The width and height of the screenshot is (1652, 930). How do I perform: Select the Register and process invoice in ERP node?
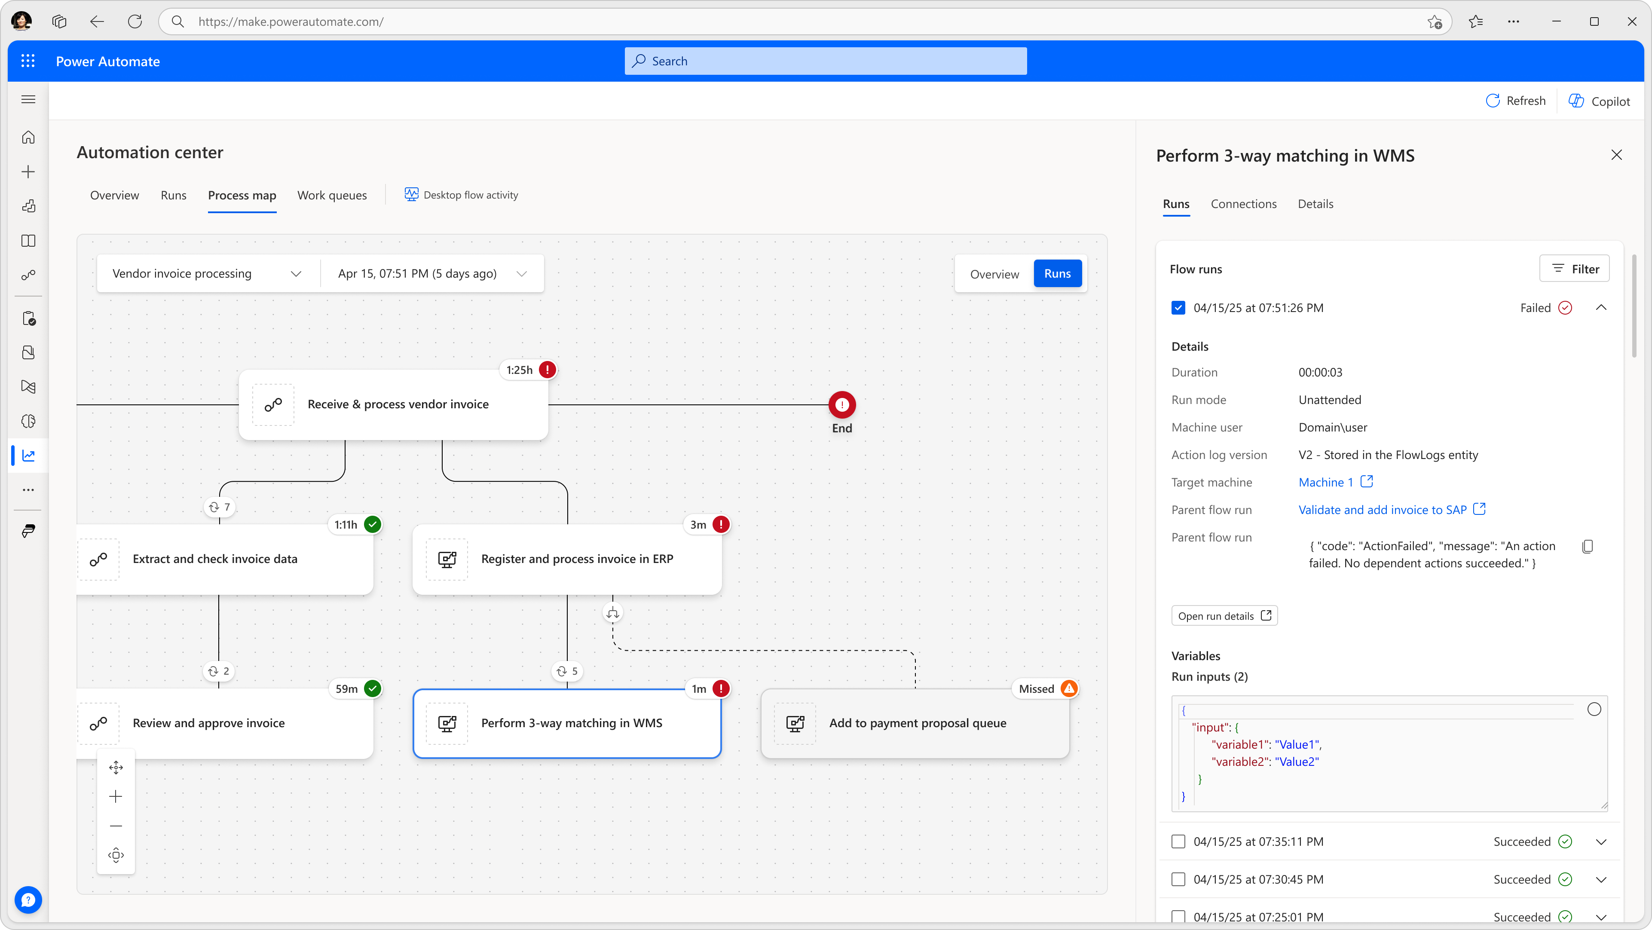[567, 559]
